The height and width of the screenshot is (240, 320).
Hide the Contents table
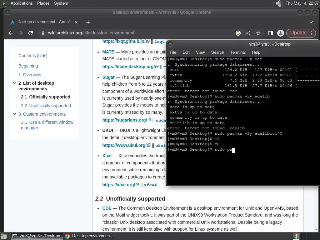[42, 56]
